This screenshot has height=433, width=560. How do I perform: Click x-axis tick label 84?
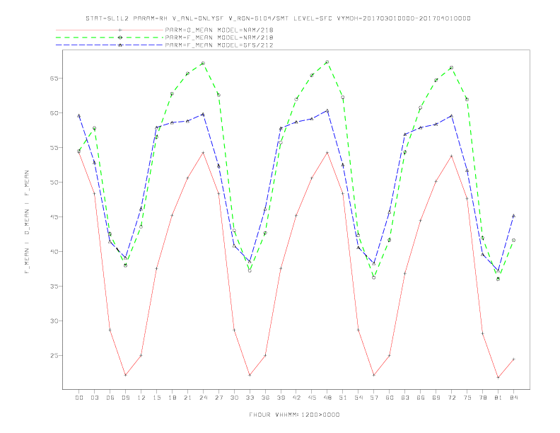point(514,398)
